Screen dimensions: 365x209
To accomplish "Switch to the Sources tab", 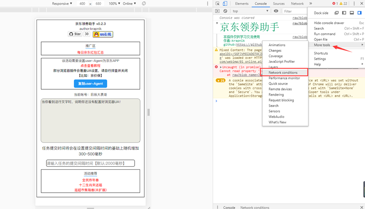I will (279, 4).
